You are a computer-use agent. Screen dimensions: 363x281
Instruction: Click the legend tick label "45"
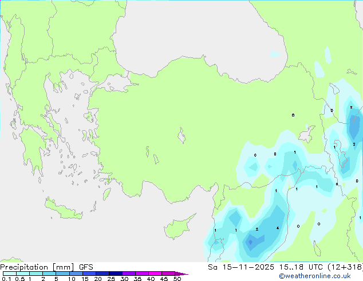pyautogui.click(x=164, y=279)
